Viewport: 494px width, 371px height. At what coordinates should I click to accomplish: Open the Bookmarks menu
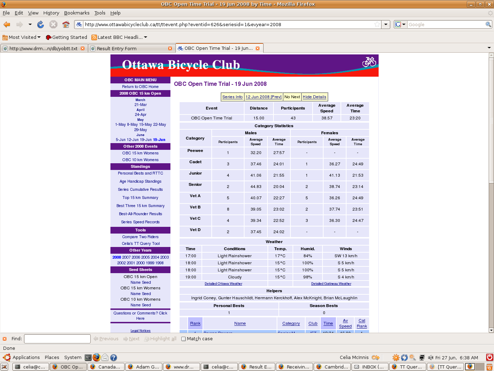(x=77, y=13)
